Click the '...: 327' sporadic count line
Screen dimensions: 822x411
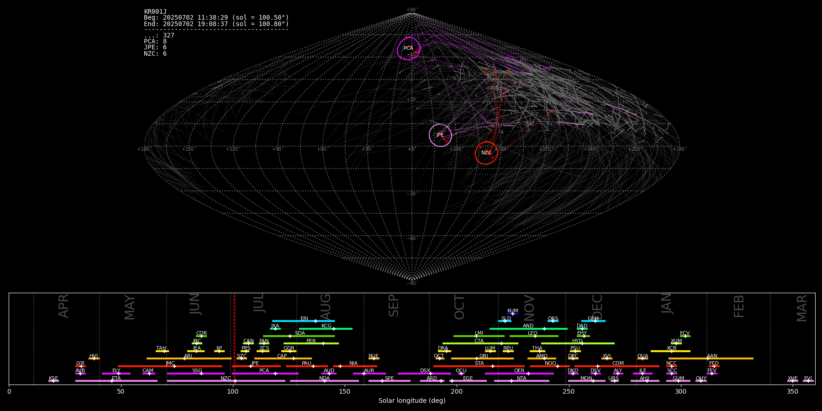click(159, 36)
